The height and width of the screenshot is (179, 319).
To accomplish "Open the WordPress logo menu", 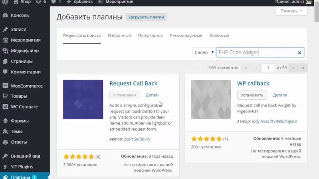I will click(x=5, y=2).
